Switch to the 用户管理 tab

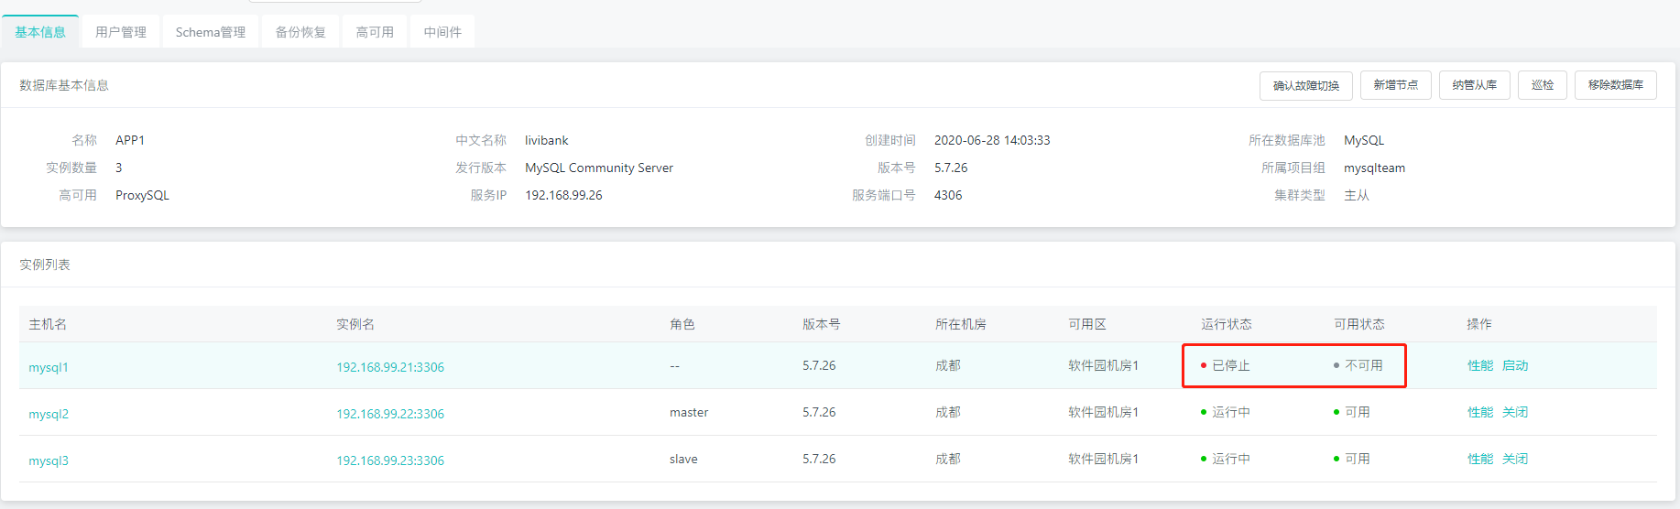[x=121, y=32]
